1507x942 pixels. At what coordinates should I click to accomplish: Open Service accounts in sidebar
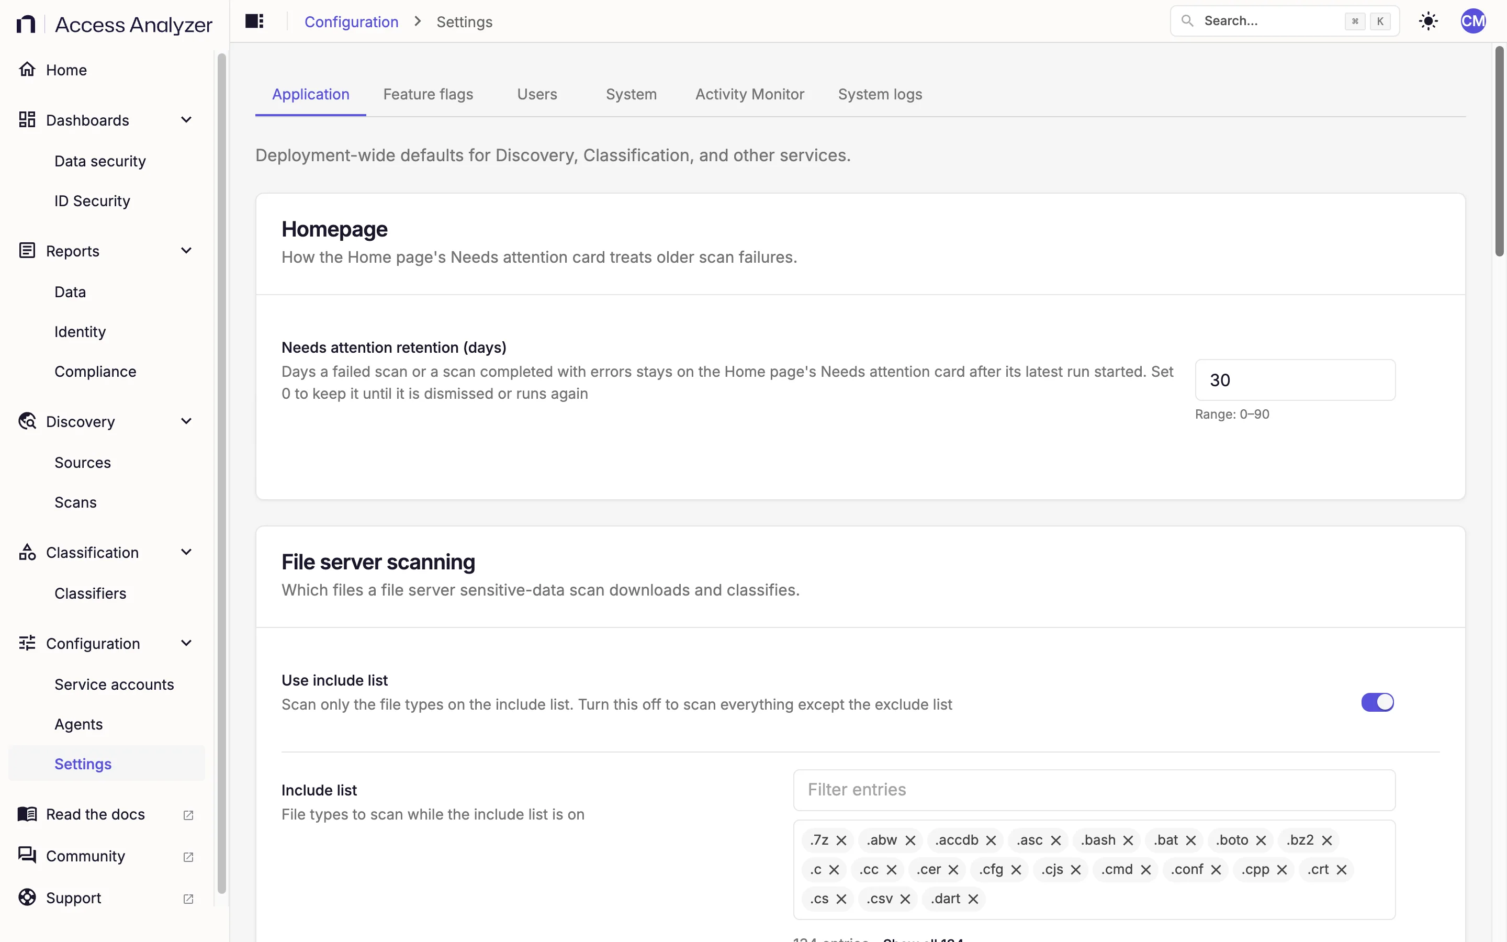(x=114, y=684)
